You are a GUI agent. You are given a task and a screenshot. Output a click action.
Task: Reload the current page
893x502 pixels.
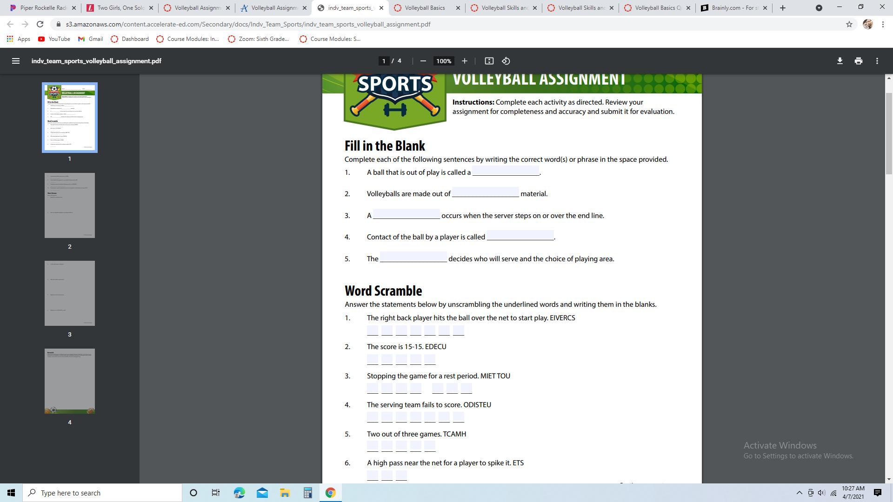pos(40,24)
